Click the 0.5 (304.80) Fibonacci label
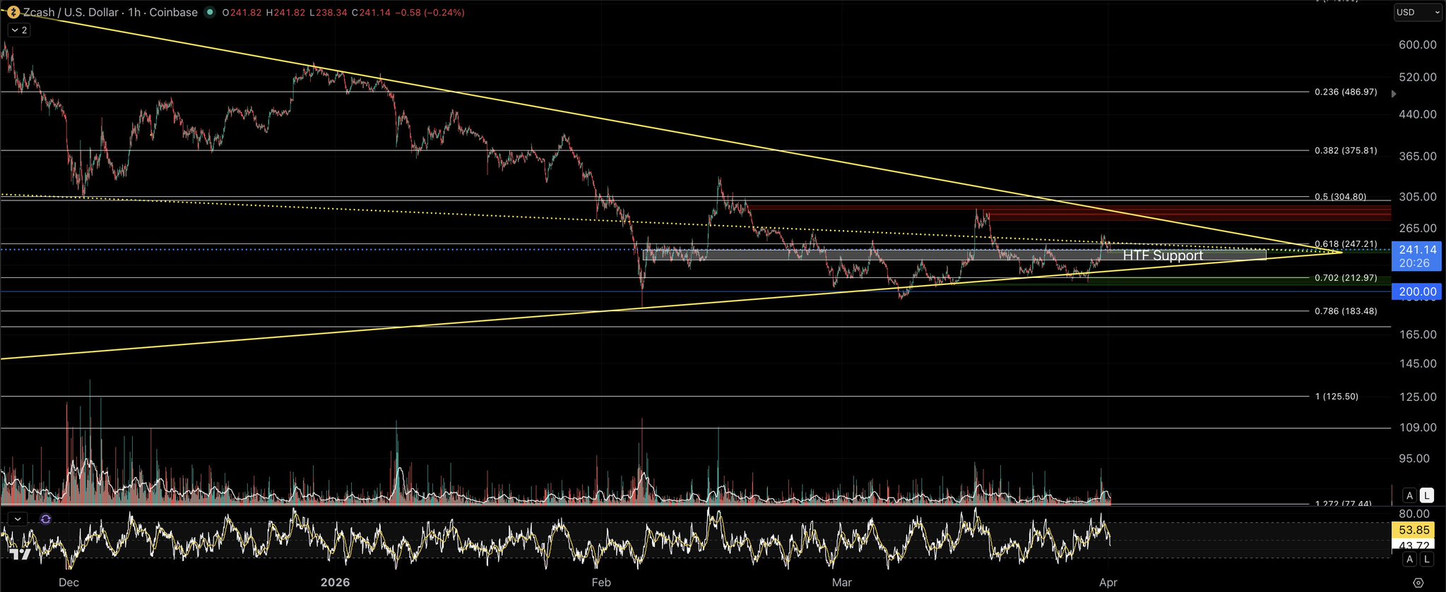 [1340, 197]
